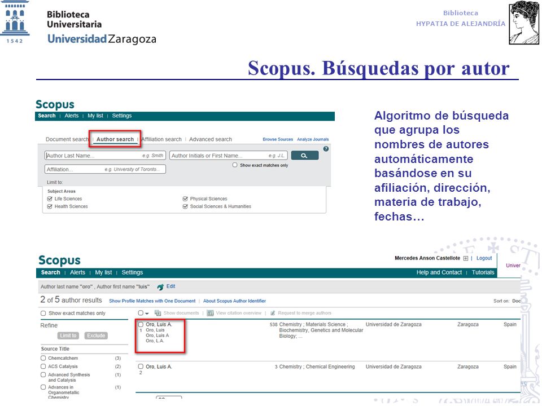Click Request to merge authors link
Screen dimensions: 542x406
[x=304, y=313]
